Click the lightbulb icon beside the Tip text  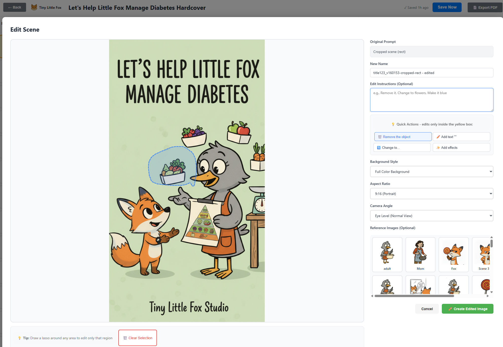point(20,338)
